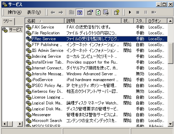This screenshot has height=134, width=174.
Task: Select the Messenger service name
Action: [x=41, y=115]
